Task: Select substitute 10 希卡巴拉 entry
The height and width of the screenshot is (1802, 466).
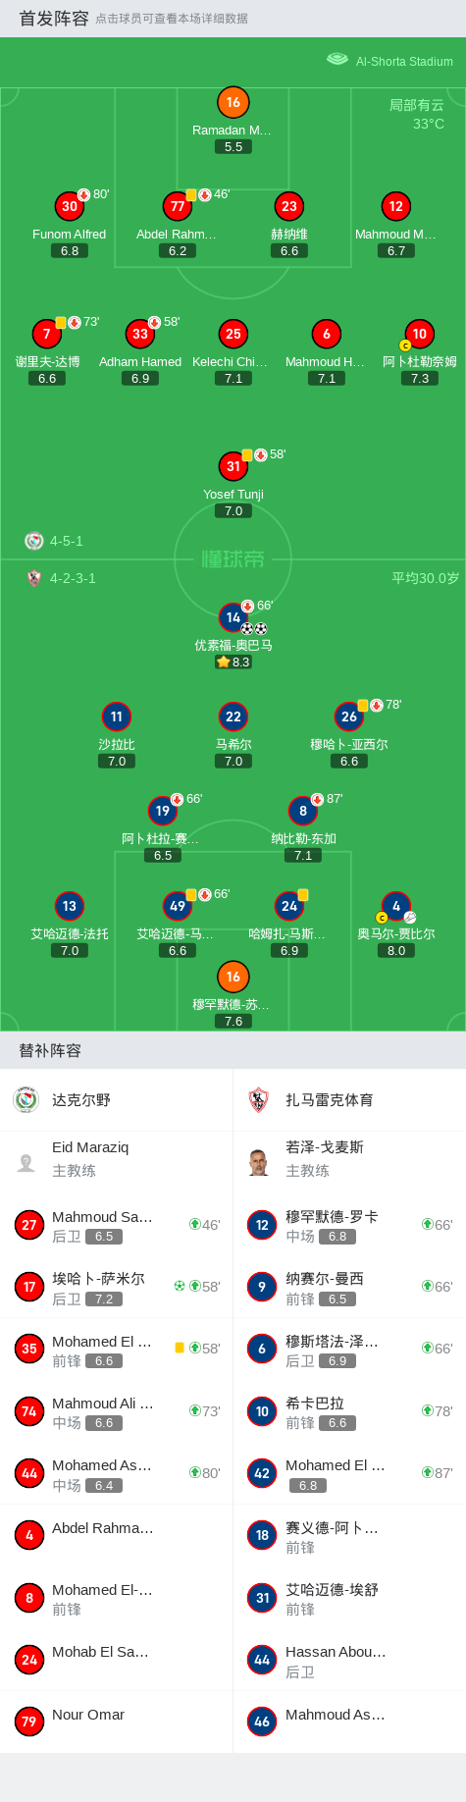Action: tap(349, 1411)
